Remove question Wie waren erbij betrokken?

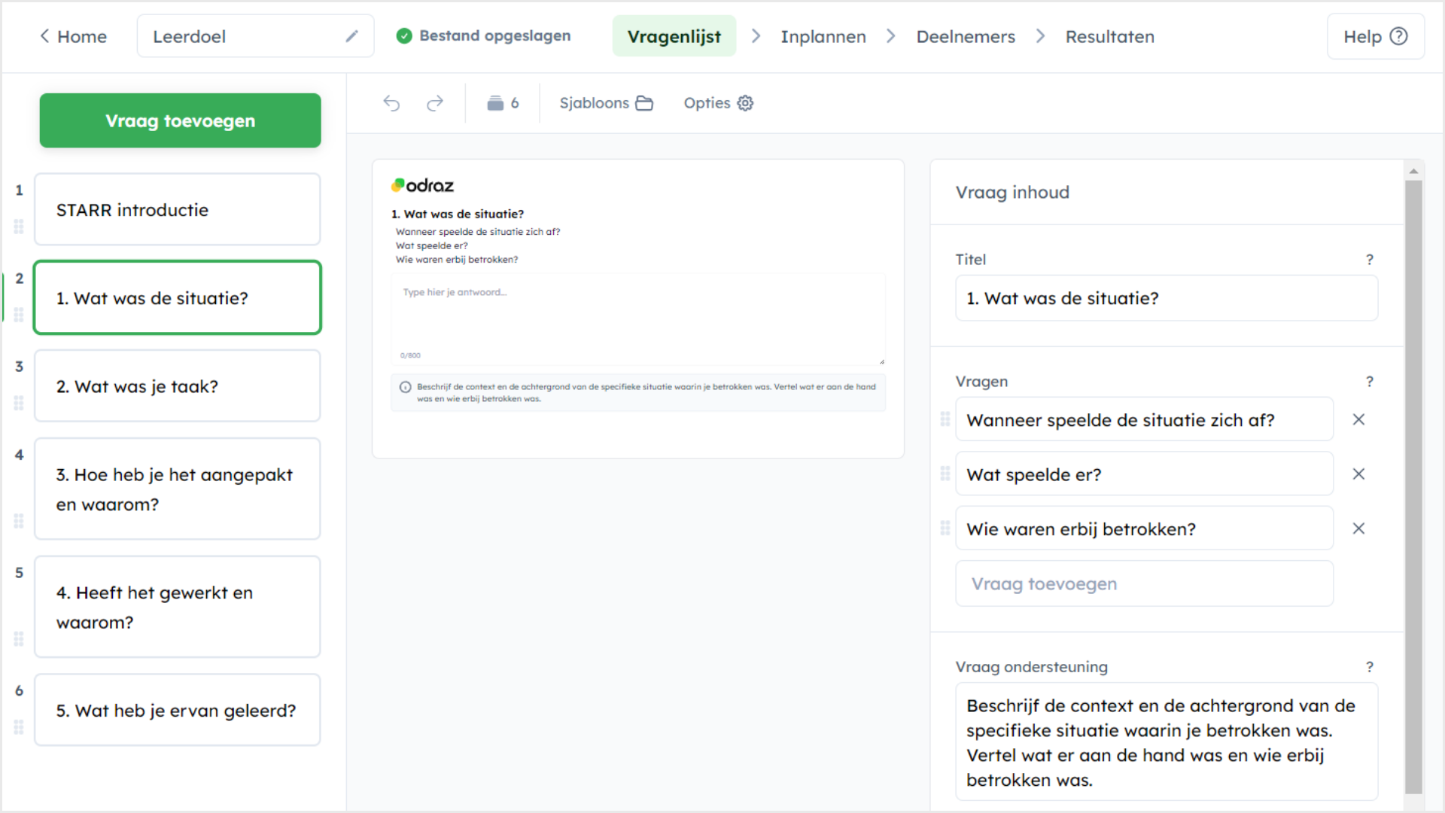pyautogui.click(x=1358, y=528)
